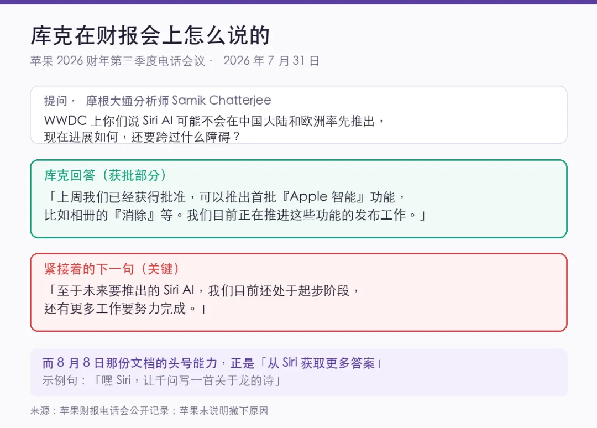
Task: Click quote line 至于未来要推出的 Siri AI
Action: (x=202, y=290)
